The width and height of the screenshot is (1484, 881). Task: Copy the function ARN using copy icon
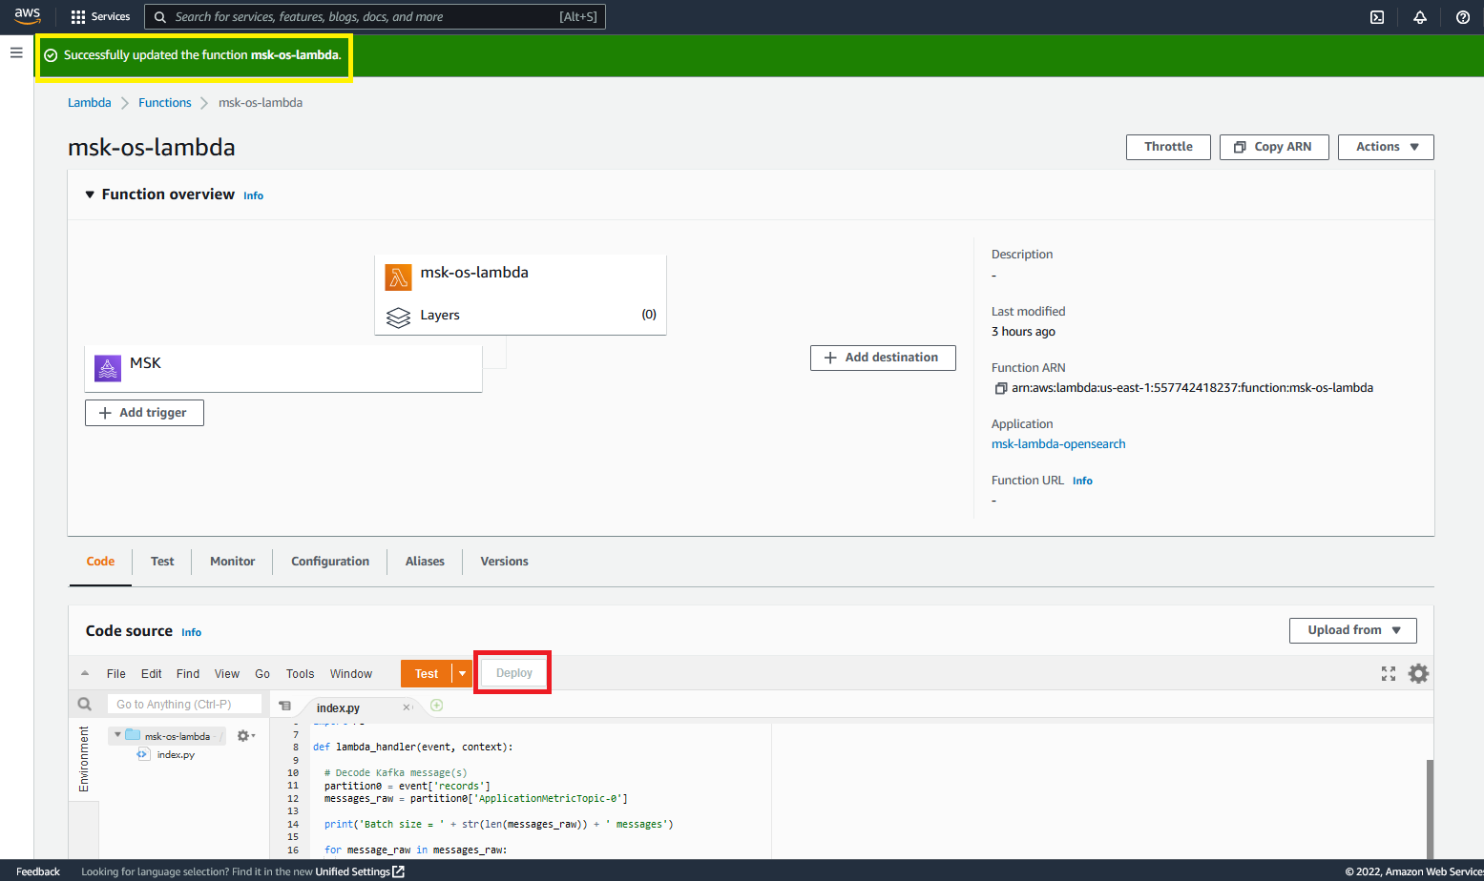(x=1000, y=388)
